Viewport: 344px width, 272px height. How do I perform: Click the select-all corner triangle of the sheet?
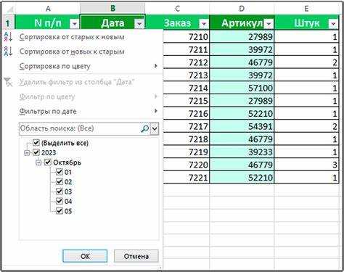coord(9,9)
